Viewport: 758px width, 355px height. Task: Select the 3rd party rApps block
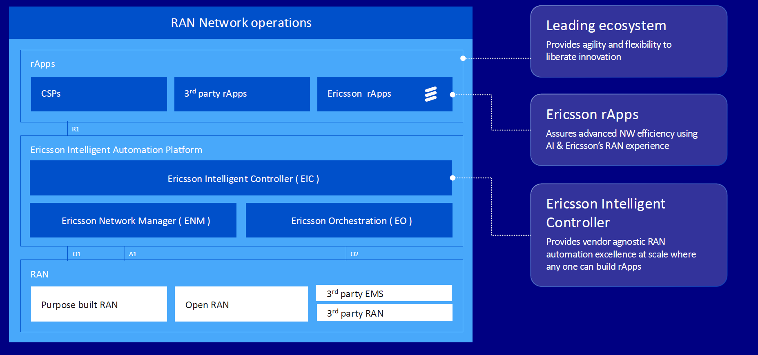point(242,94)
